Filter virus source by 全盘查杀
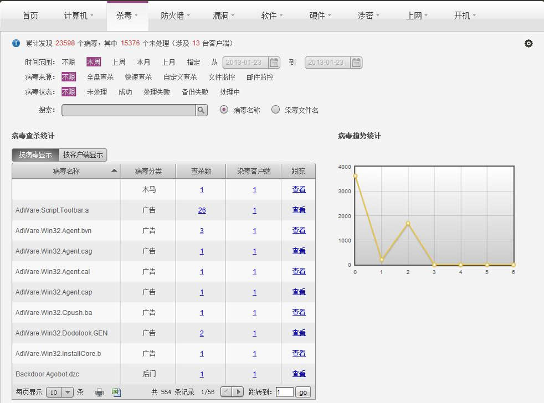Image resolution: width=544 pixels, height=403 pixels. 100,77
